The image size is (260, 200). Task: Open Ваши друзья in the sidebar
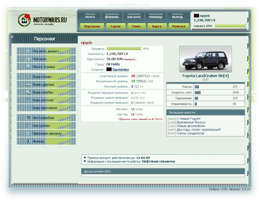[46, 84]
